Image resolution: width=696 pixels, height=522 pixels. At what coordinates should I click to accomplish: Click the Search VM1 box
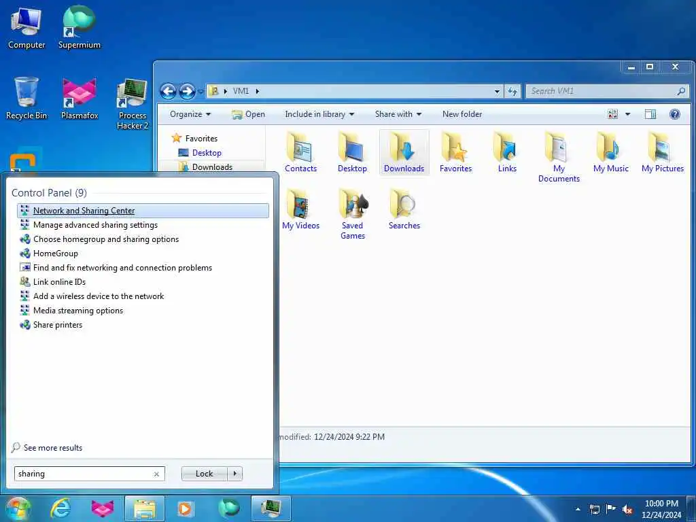[608, 91]
